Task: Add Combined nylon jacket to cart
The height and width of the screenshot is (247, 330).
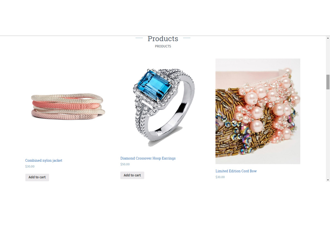Action: click(x=37, y=177)
